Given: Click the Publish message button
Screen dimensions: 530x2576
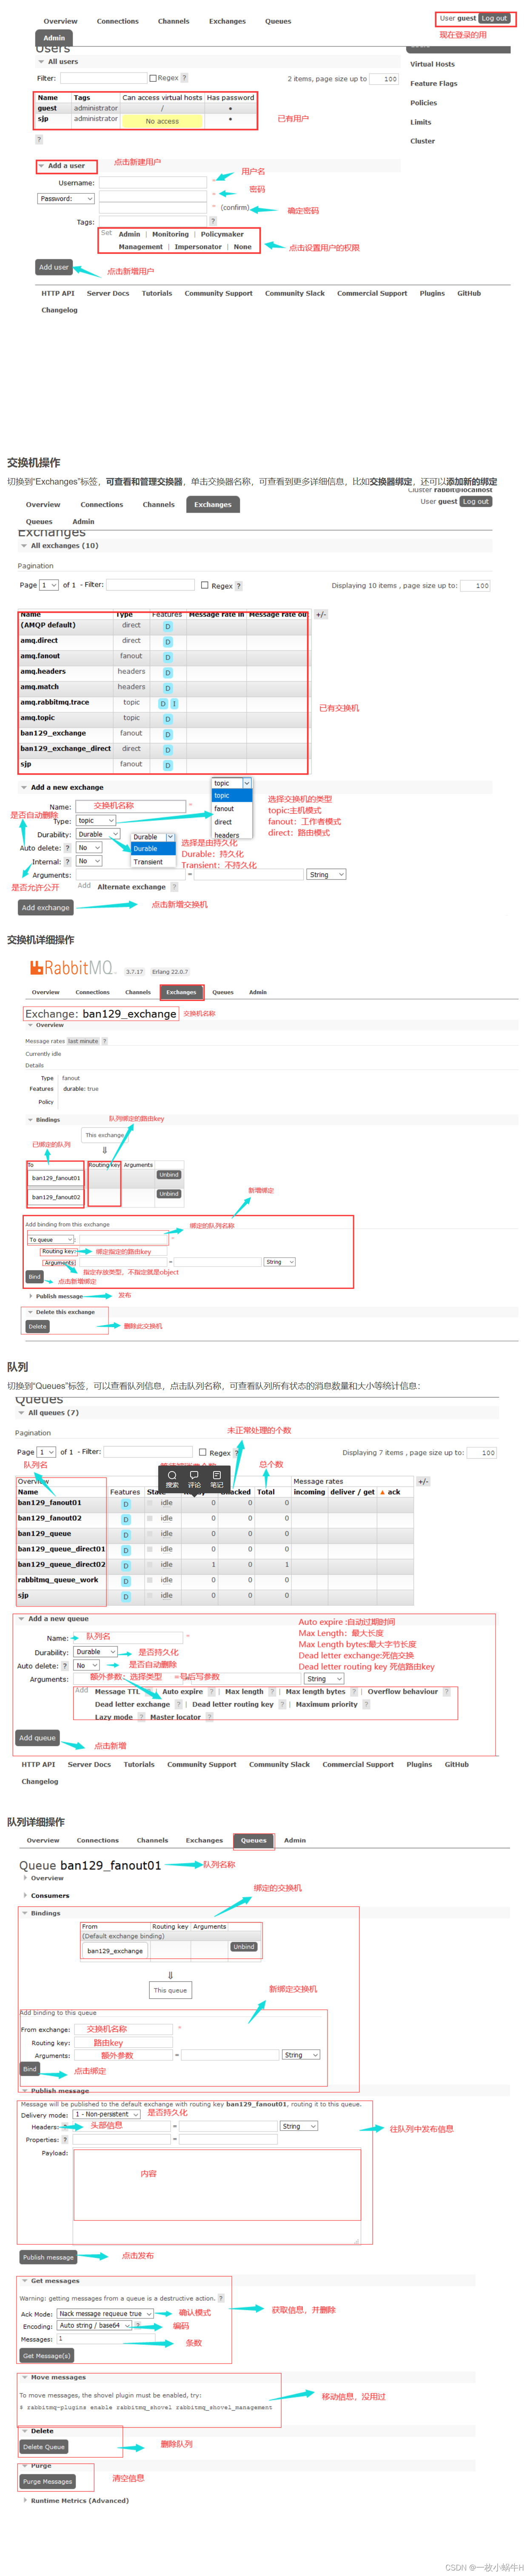Looking at the screenshot, I should (48, 2257).
